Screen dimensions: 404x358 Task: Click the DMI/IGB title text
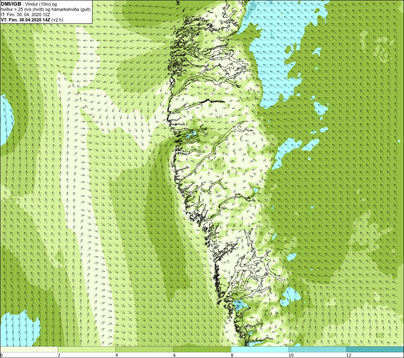(x=11, y=4)
